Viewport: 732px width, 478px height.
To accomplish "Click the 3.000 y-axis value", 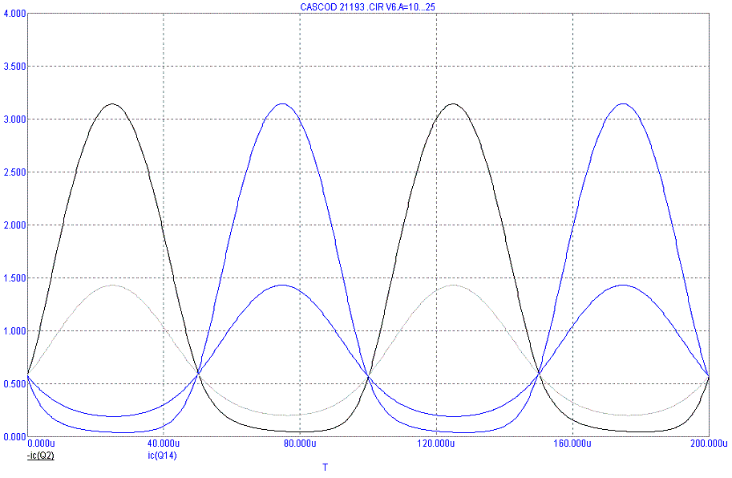I will click(x=14, y=119).
